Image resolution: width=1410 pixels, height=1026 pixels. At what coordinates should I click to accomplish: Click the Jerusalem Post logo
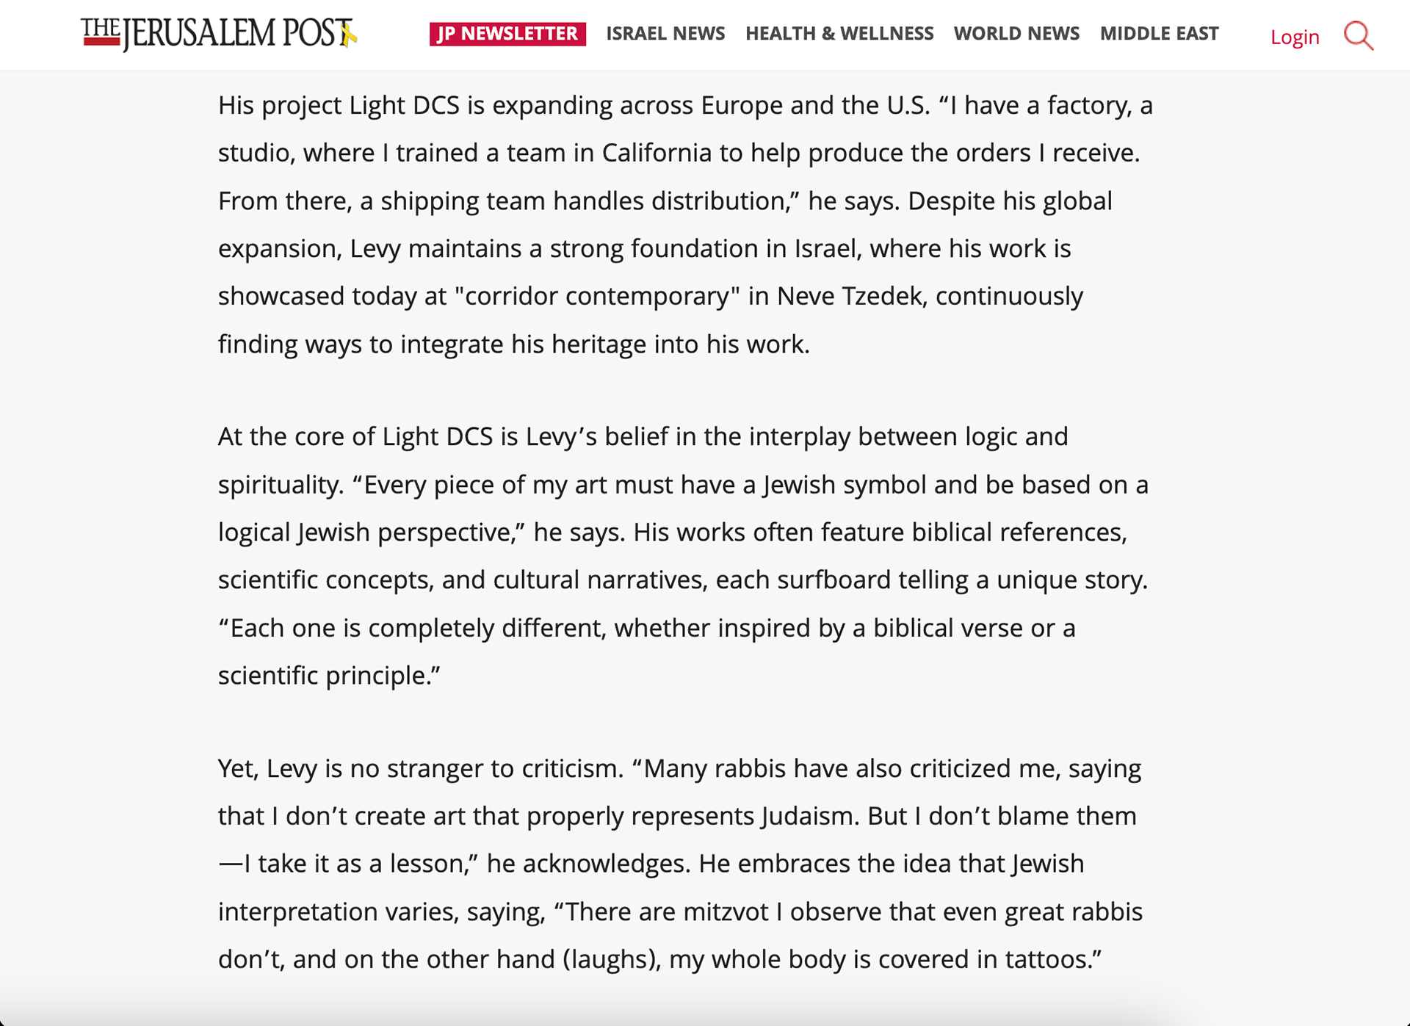pyautogui.click(x=219, y=34)
